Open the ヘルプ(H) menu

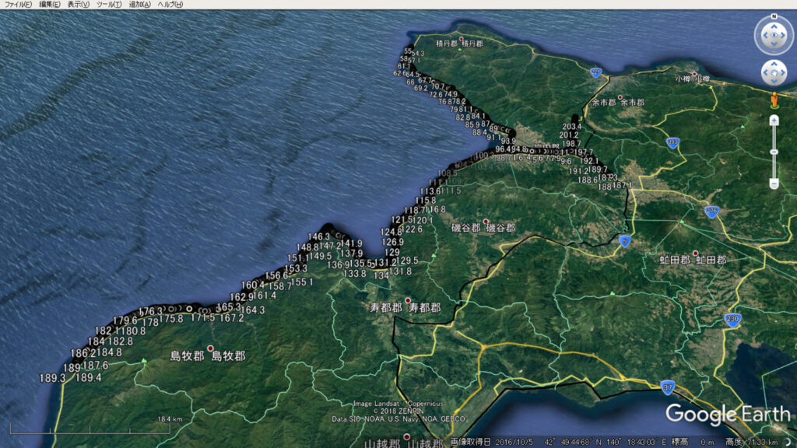170,5
